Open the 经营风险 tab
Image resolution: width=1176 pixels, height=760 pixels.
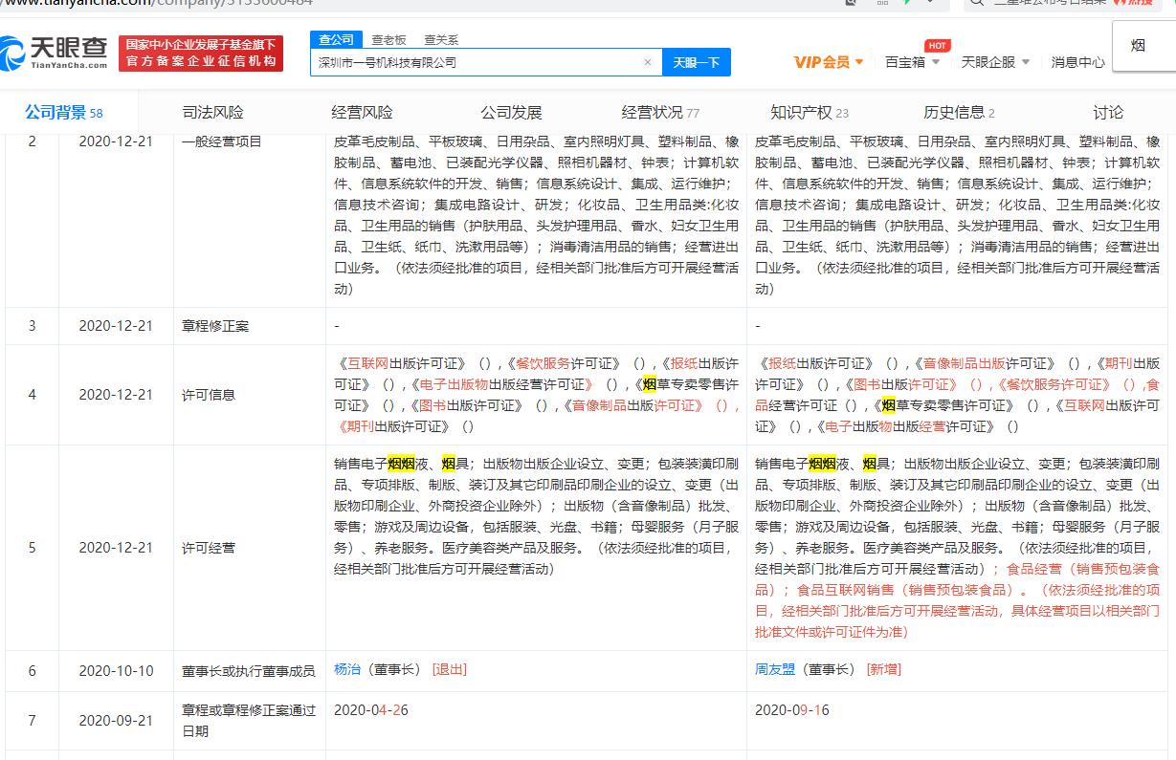[x=362, y=113]
